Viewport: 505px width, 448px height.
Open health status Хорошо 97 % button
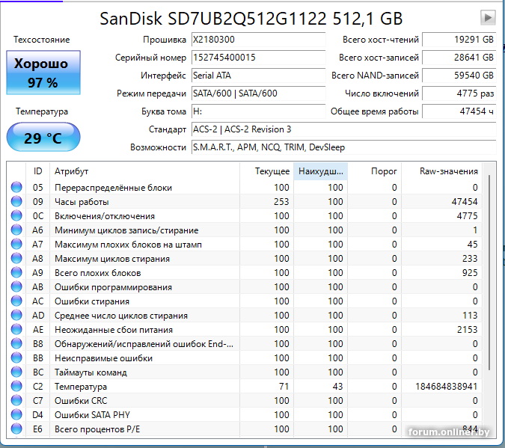(43, 73)
